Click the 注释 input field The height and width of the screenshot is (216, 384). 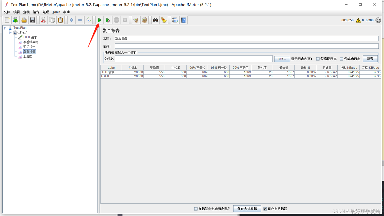click(x=246, y=46)
